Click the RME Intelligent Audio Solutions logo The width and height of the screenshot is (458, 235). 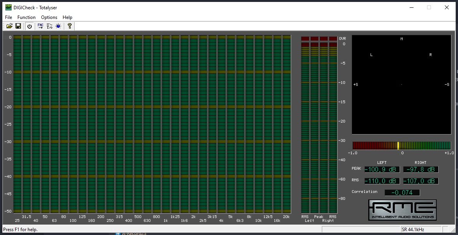pos(403,210)
